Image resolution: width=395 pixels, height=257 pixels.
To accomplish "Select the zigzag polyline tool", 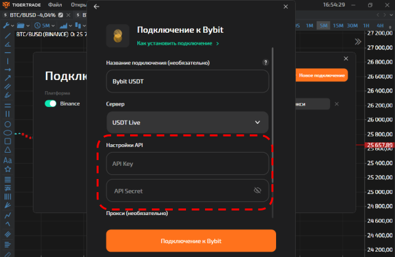I will [7, 215].
